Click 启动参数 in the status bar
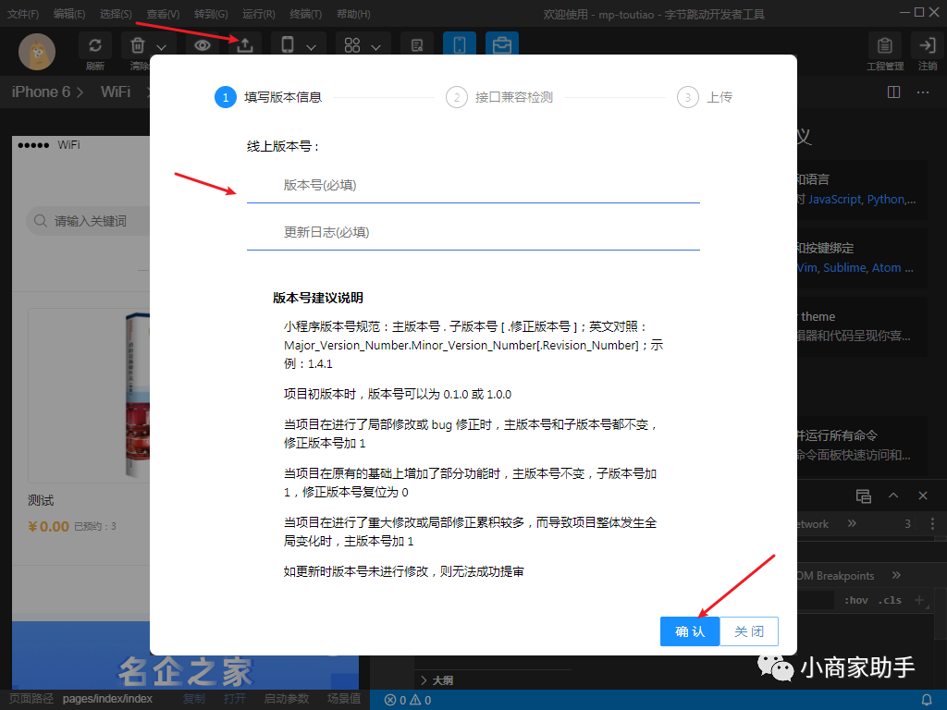Viewport: 947px width, 710px height. coord(287,699)
